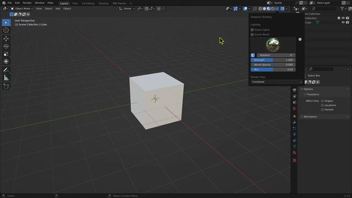The height and width of the screenshot is (198, 352).
Task: Adjust the Blur slider
Action: tap(273, 70)
